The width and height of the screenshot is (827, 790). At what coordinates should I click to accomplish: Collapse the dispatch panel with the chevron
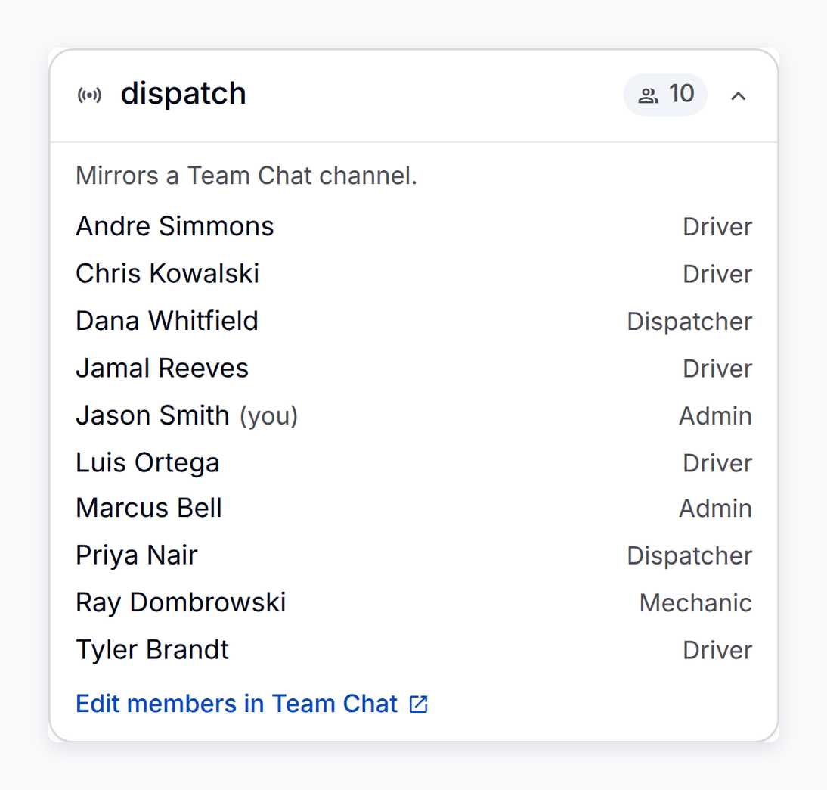click(x=738, y=95)
